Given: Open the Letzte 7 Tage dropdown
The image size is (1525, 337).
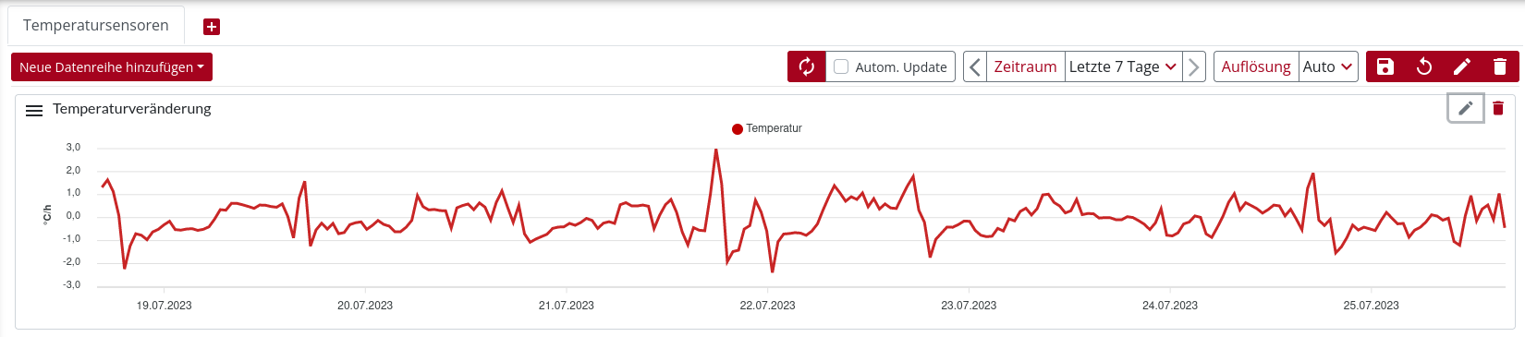Looking at the screenshot, I should click(x=1123, y=66).
